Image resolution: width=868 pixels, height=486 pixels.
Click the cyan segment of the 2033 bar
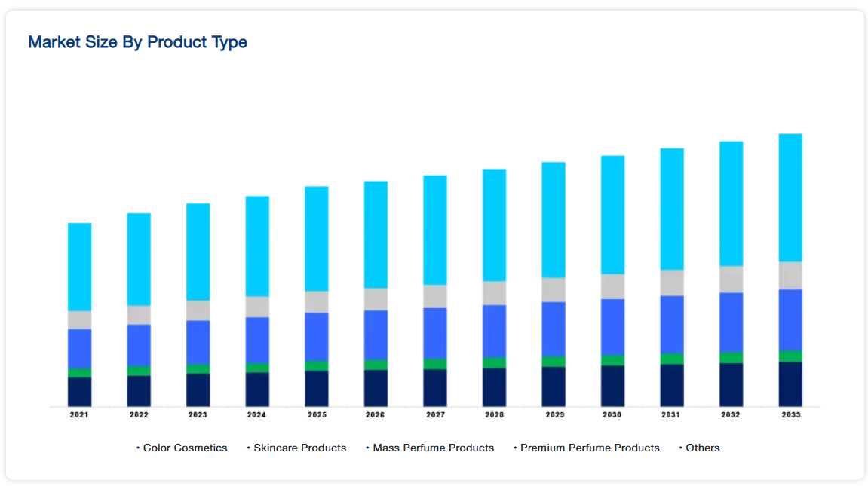pyautogui.click(x=790, y=197)
